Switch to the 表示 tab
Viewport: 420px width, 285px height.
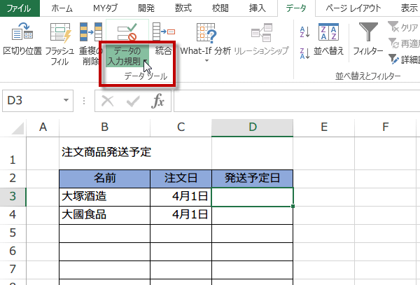409,8
